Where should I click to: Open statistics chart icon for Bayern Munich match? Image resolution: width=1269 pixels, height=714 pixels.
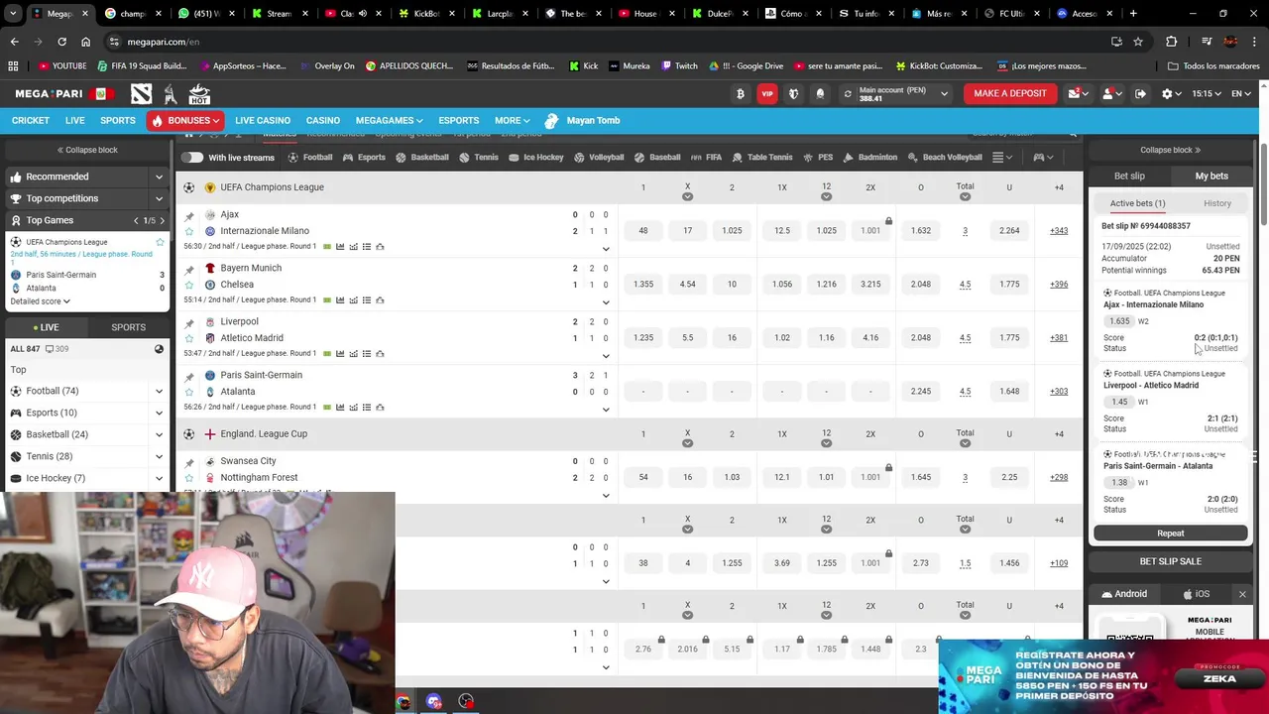pyautogui.click(x=340, y=299)
